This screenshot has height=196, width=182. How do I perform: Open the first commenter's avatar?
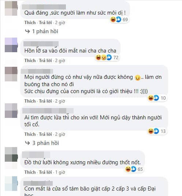[11, 8]
